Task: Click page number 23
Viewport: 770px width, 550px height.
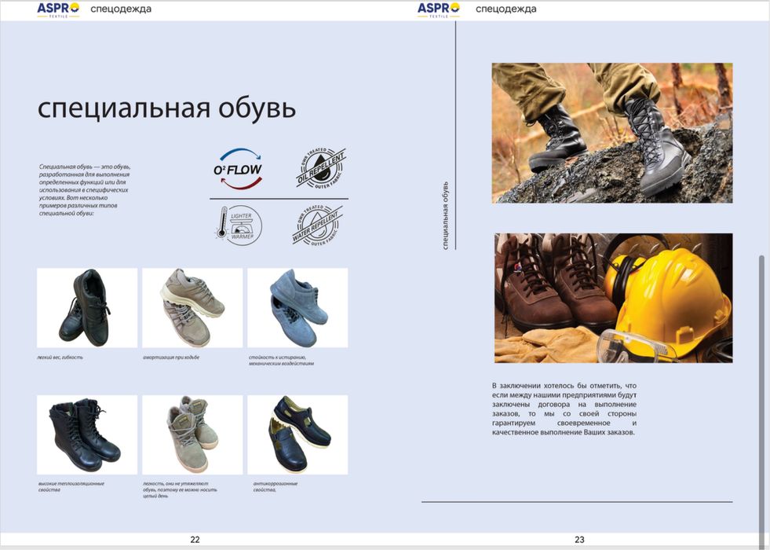Action: pyautogui.click(x=579, y=540)
